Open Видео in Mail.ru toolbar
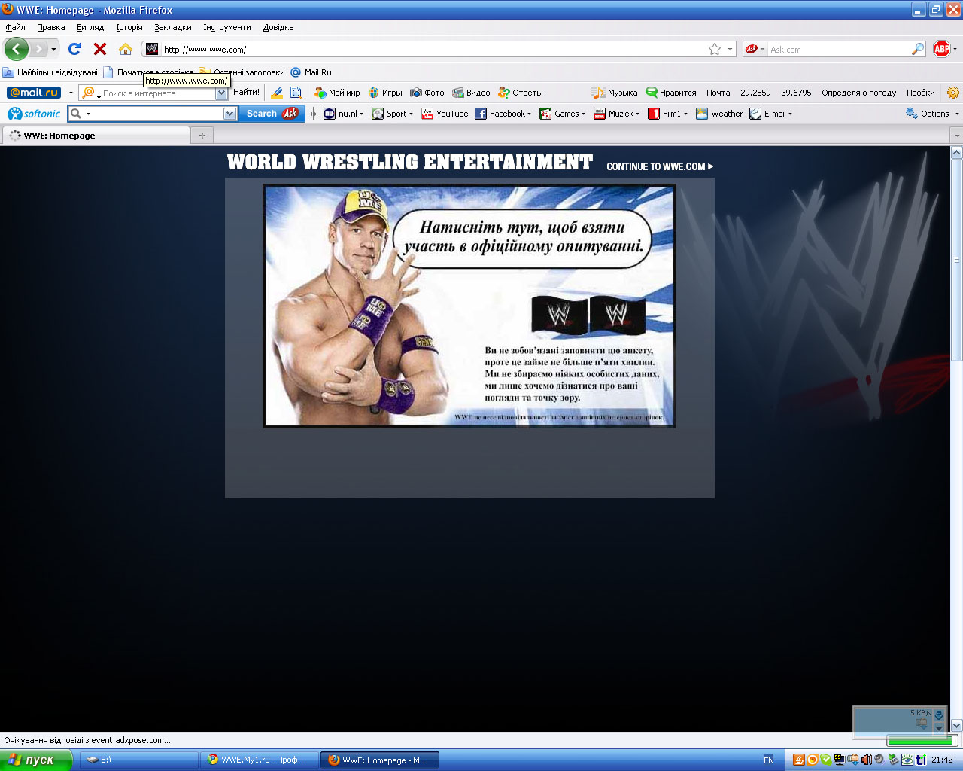963x771 pixels. 471,93
